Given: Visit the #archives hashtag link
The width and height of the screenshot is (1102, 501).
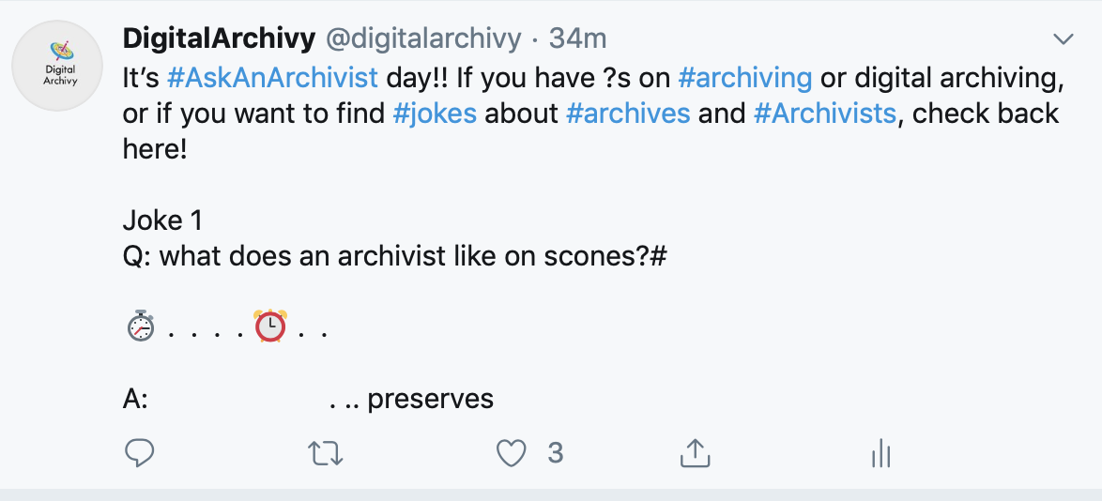Looking at the screenshot, I should pos(628,114).
